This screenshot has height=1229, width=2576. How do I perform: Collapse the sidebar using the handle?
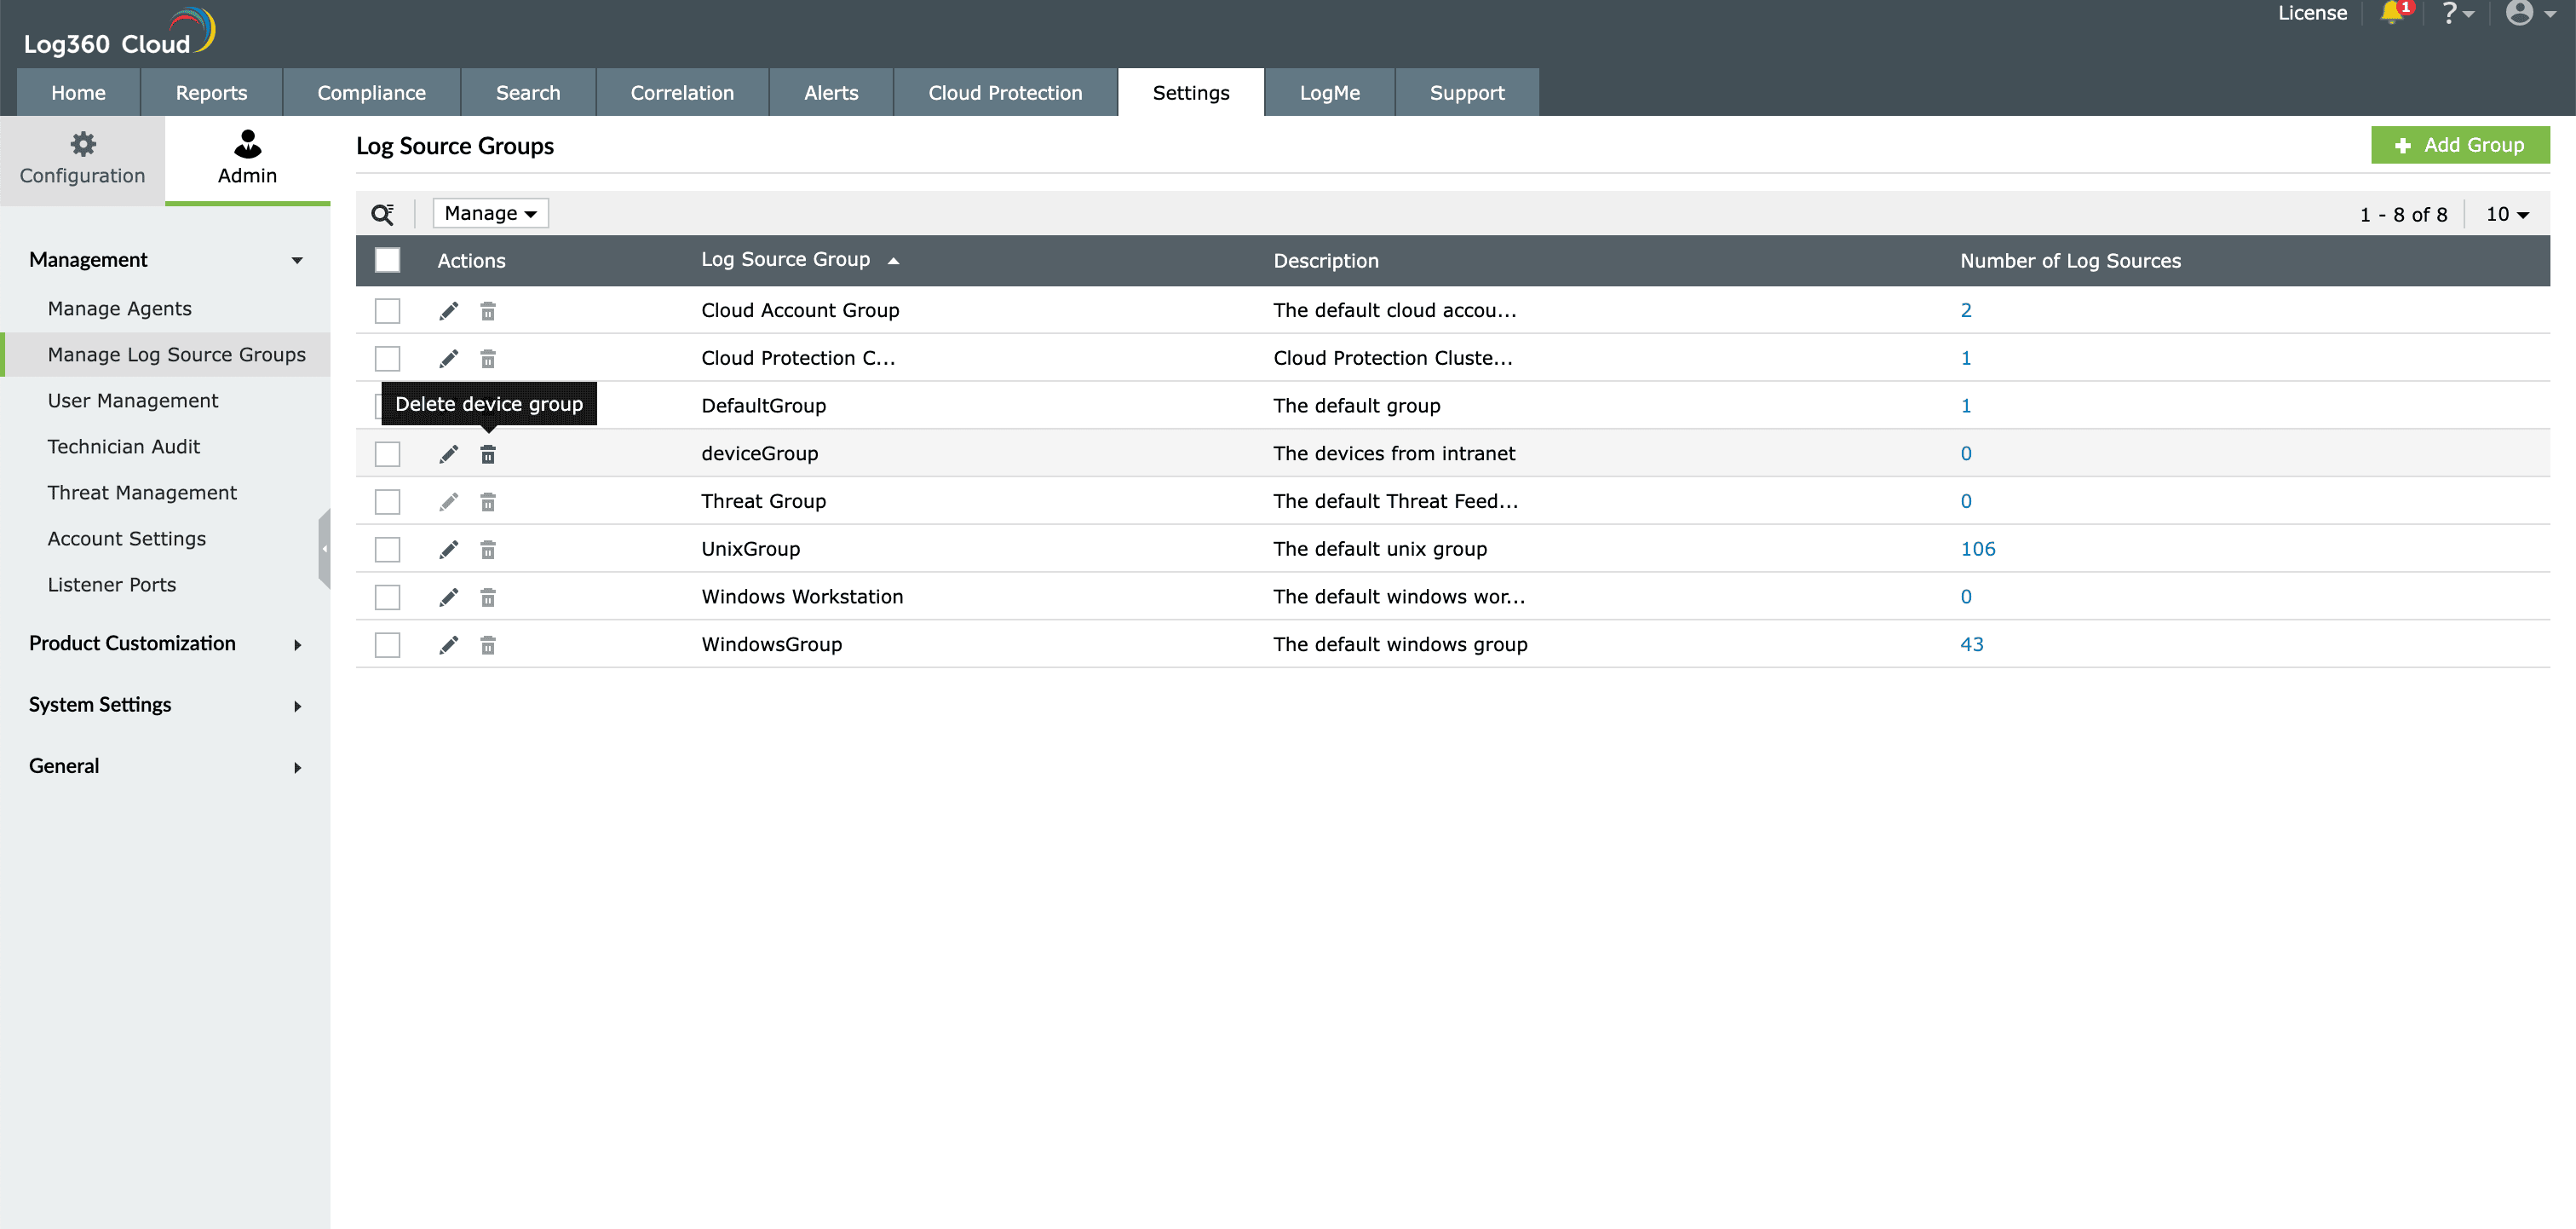(324, 548)
